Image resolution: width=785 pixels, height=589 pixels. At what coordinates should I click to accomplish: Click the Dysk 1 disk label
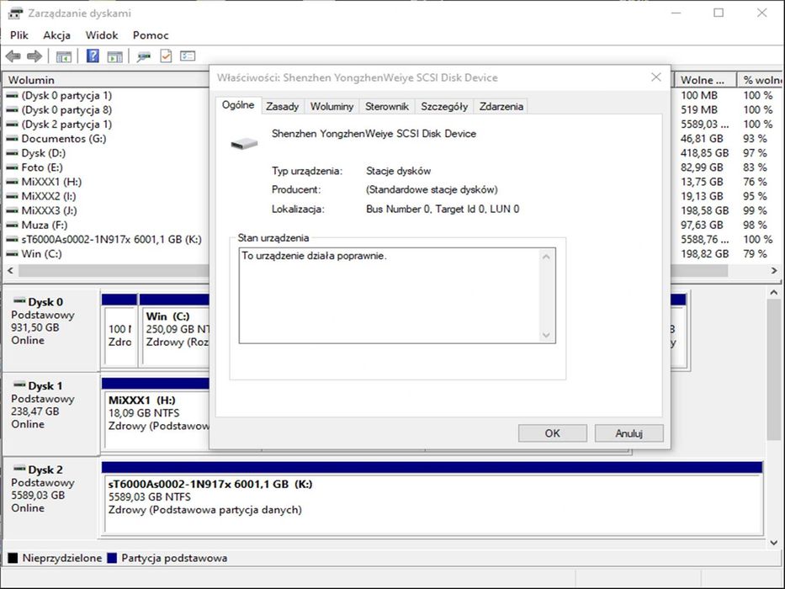point(45,386)
